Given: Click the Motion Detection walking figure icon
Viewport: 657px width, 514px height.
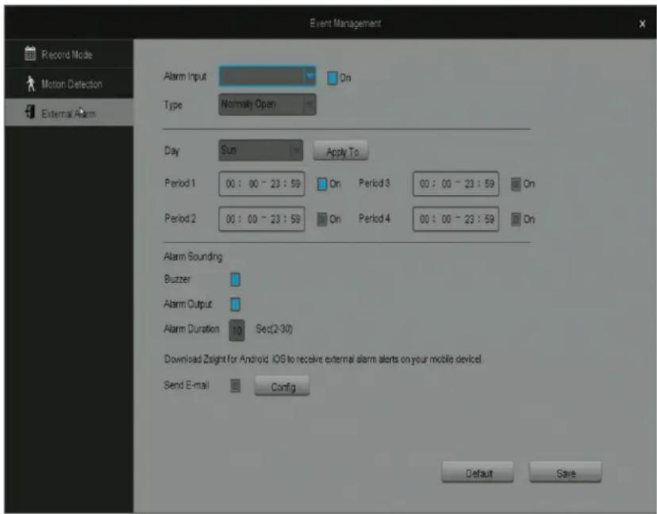Looking at the screenshot, I should [30, 83].
